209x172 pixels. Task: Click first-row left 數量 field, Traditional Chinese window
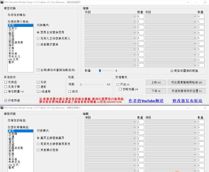(141, 122)
